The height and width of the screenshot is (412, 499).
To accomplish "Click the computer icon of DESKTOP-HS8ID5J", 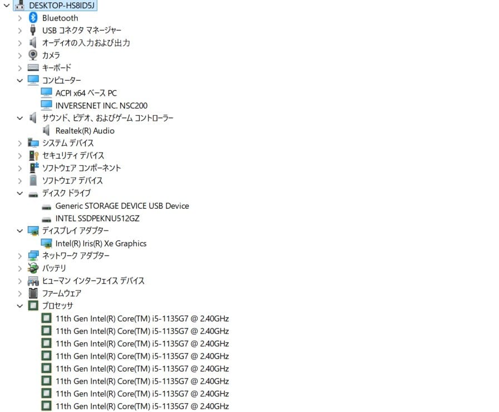I will pos(19,6).
